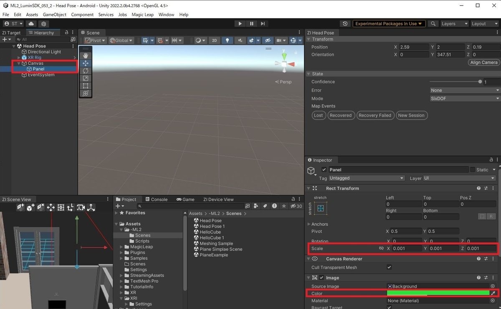Switch to the ZI Target tab

click(x=11, y=33)
